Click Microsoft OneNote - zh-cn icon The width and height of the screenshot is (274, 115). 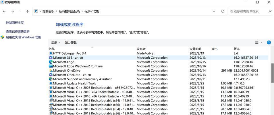[x=51, y=75]
